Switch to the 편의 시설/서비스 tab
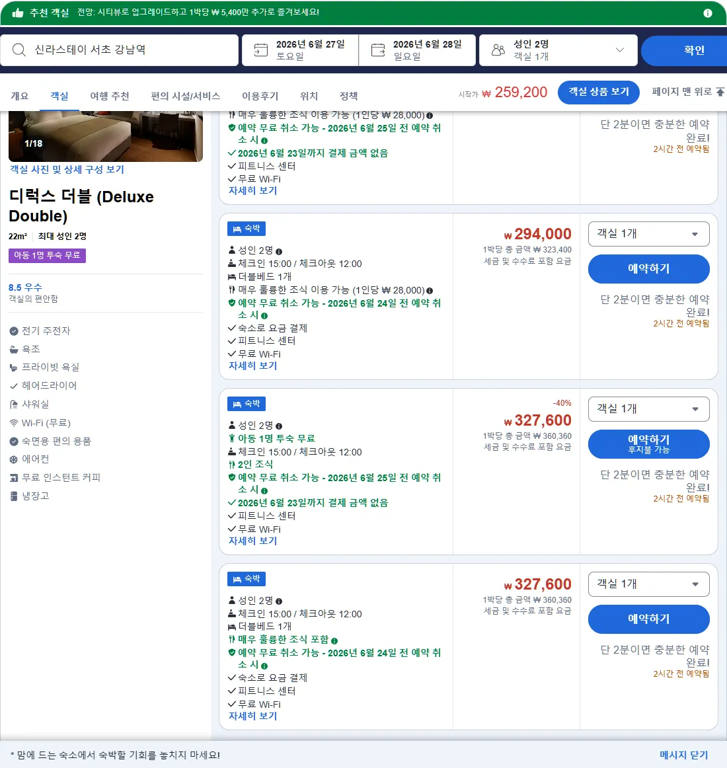This screenshot has width=727, height=768. [185, 96]
